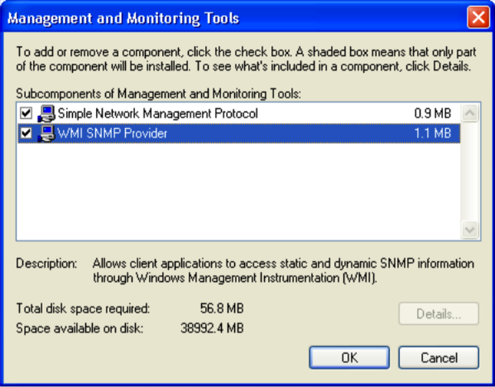Select the Simple Network Management Protocol entry

pos(157,113)
